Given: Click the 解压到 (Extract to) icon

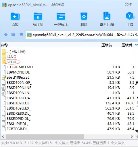Looking at the screenshot, I should [x=38, y=16].
